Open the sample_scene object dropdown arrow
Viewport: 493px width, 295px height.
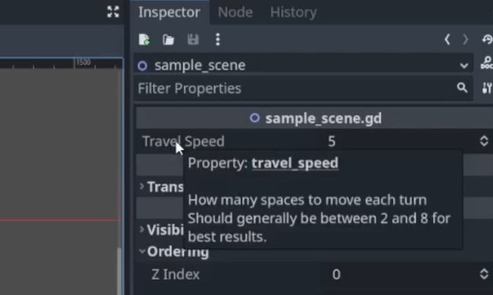(464, 66)
